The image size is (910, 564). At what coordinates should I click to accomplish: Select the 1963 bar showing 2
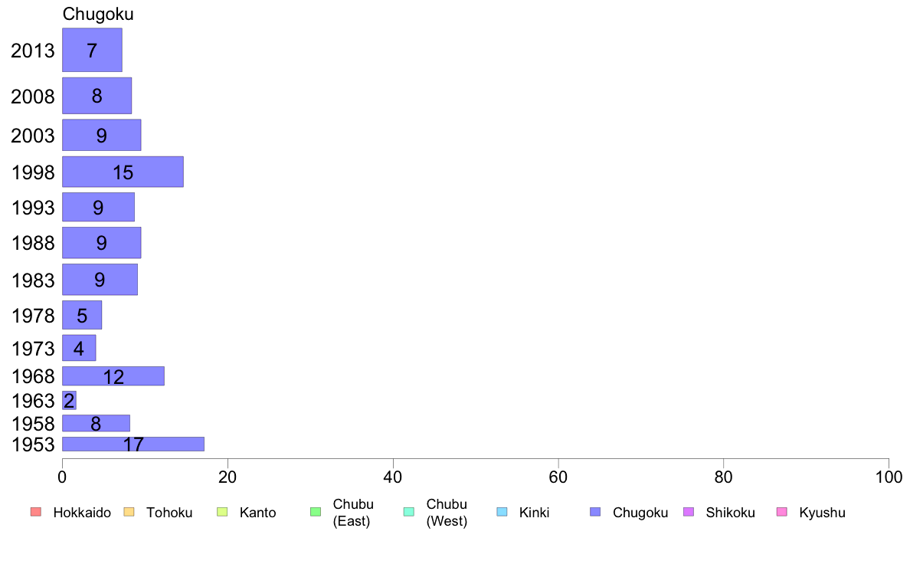coord(69,400)
